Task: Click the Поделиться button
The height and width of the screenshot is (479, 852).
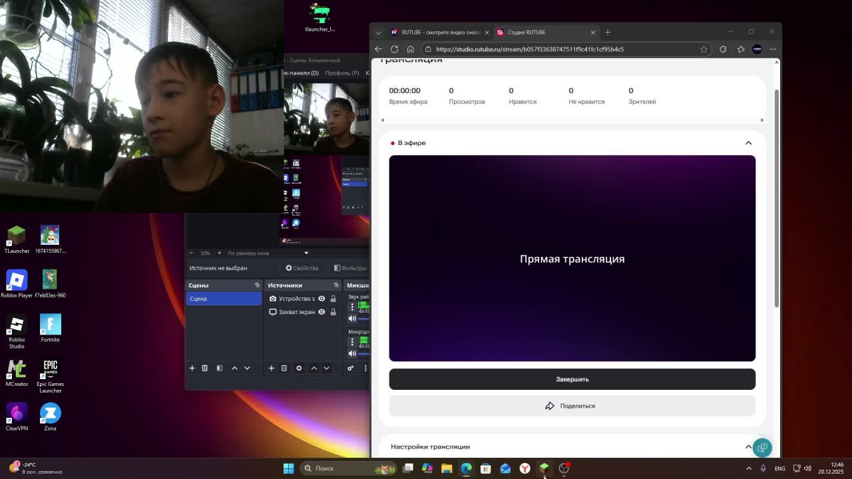Action: coord(572,406)
